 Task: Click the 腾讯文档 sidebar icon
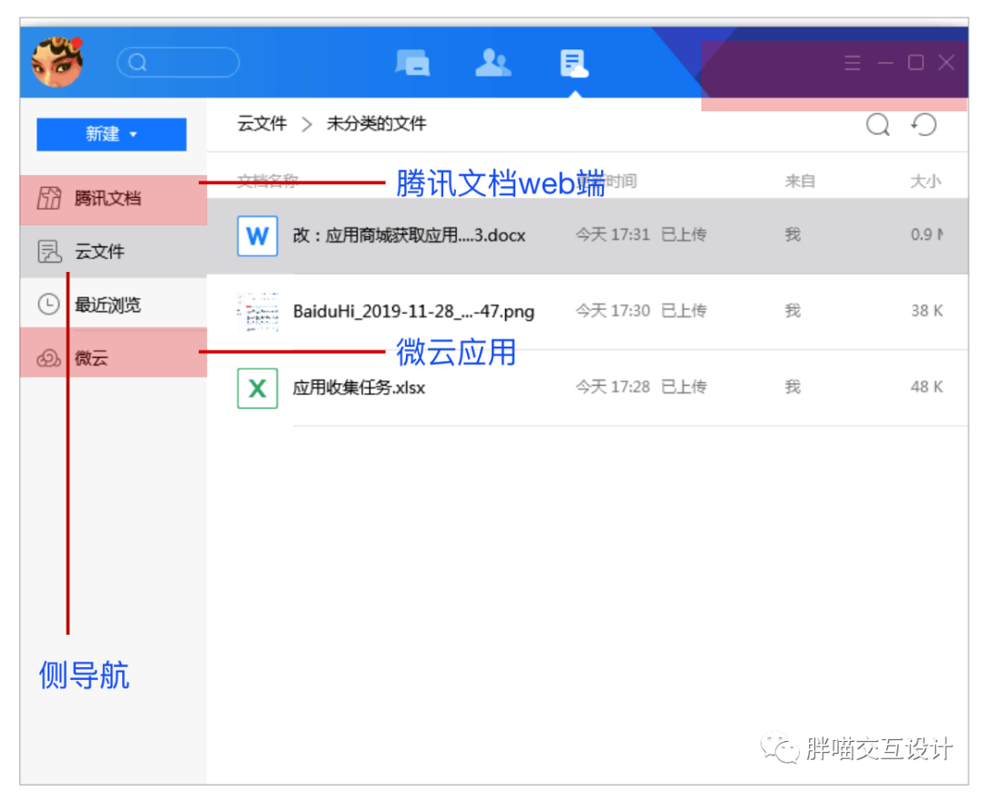(49, 198)
